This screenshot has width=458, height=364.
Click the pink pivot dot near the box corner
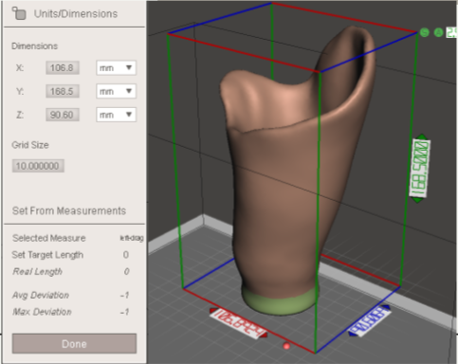tap(286, 346)
